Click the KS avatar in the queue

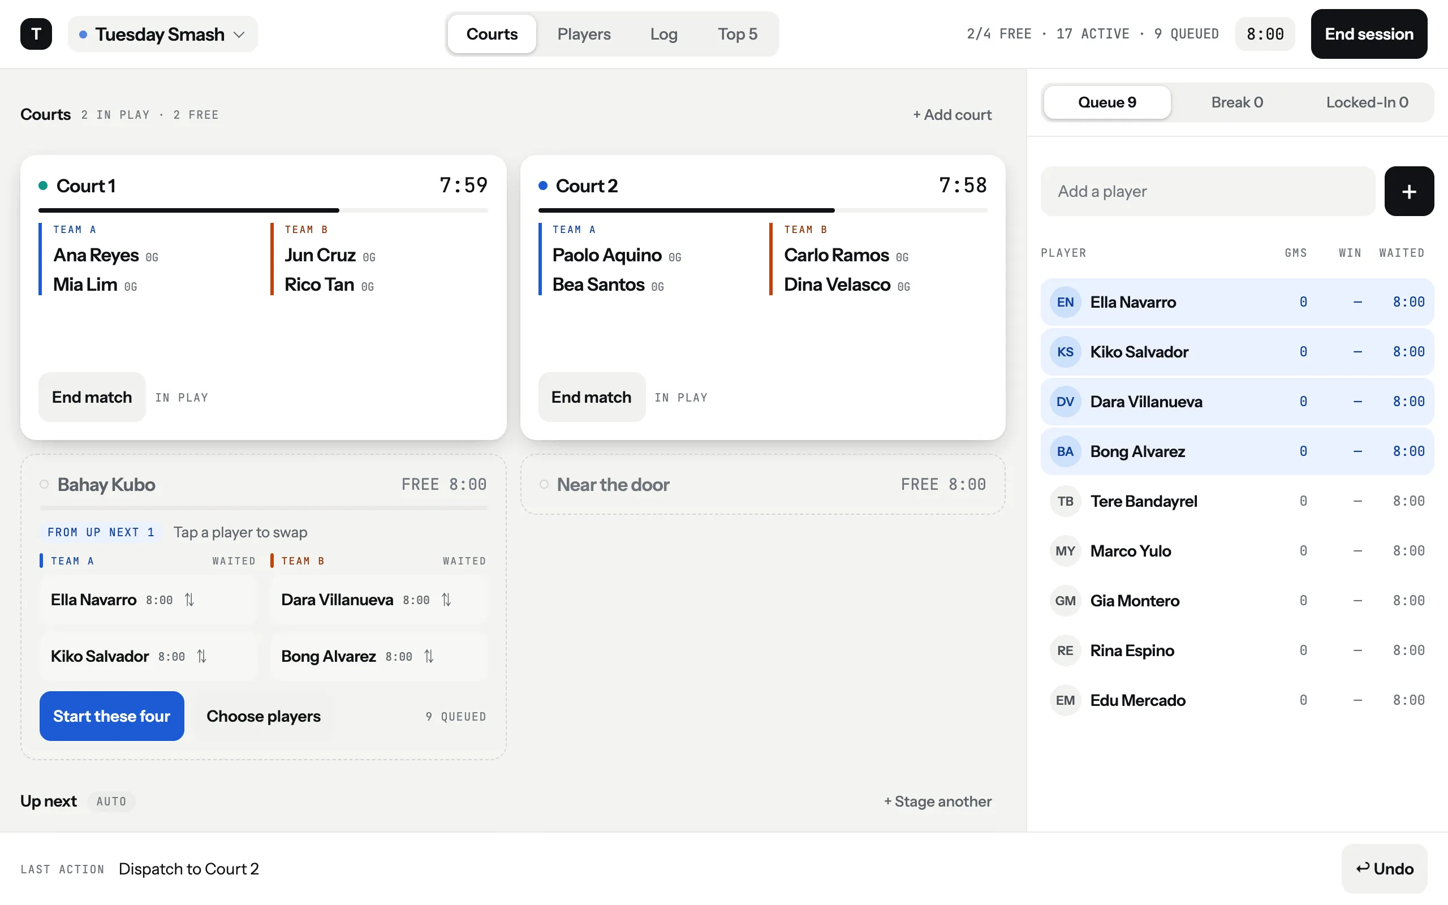[x=1065, y=352]
